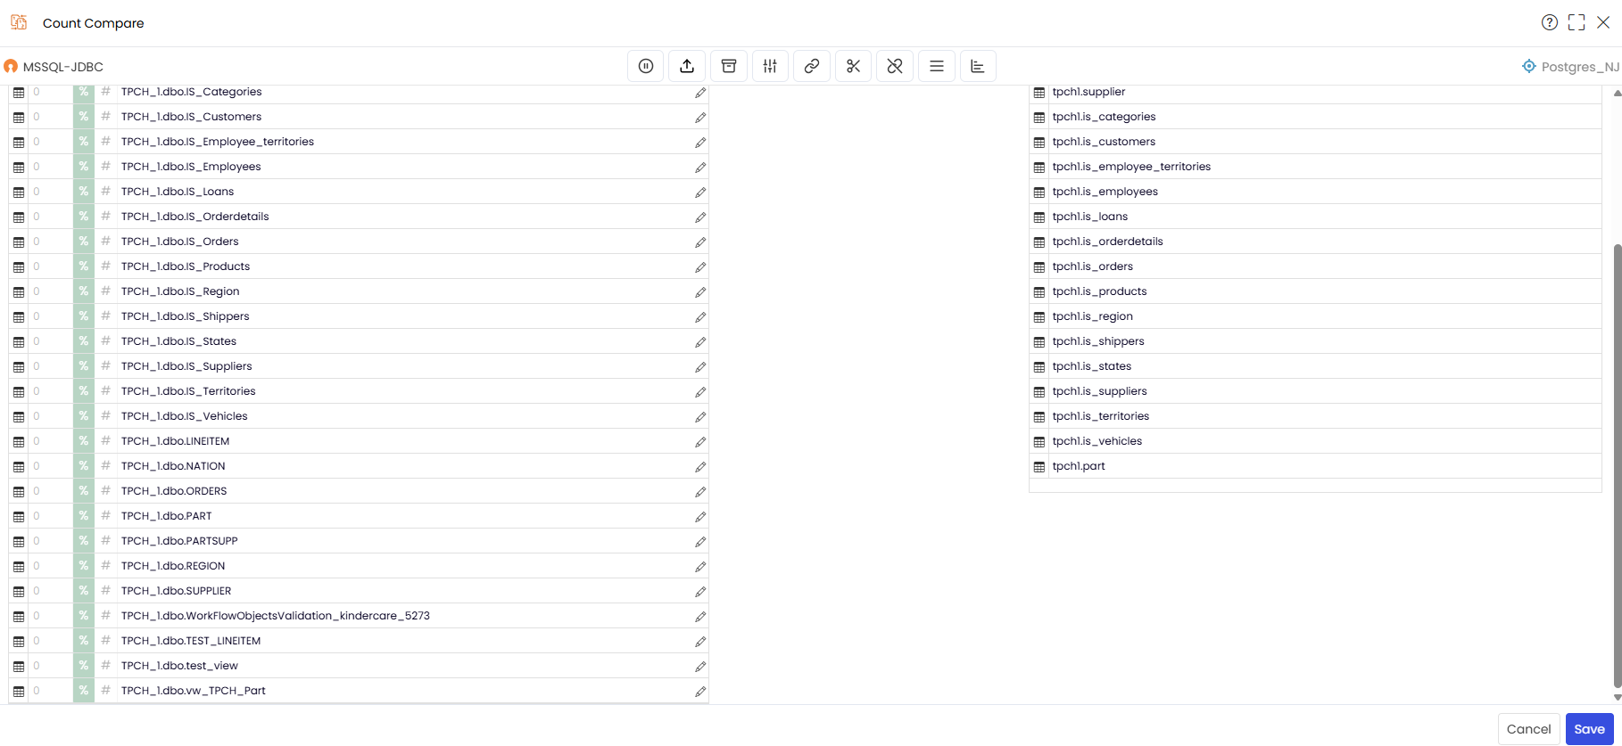Click the unlink broken-chain icon
Image resolution: width=1622 pixels, height=746 pixels.
(x=895, y=66)
